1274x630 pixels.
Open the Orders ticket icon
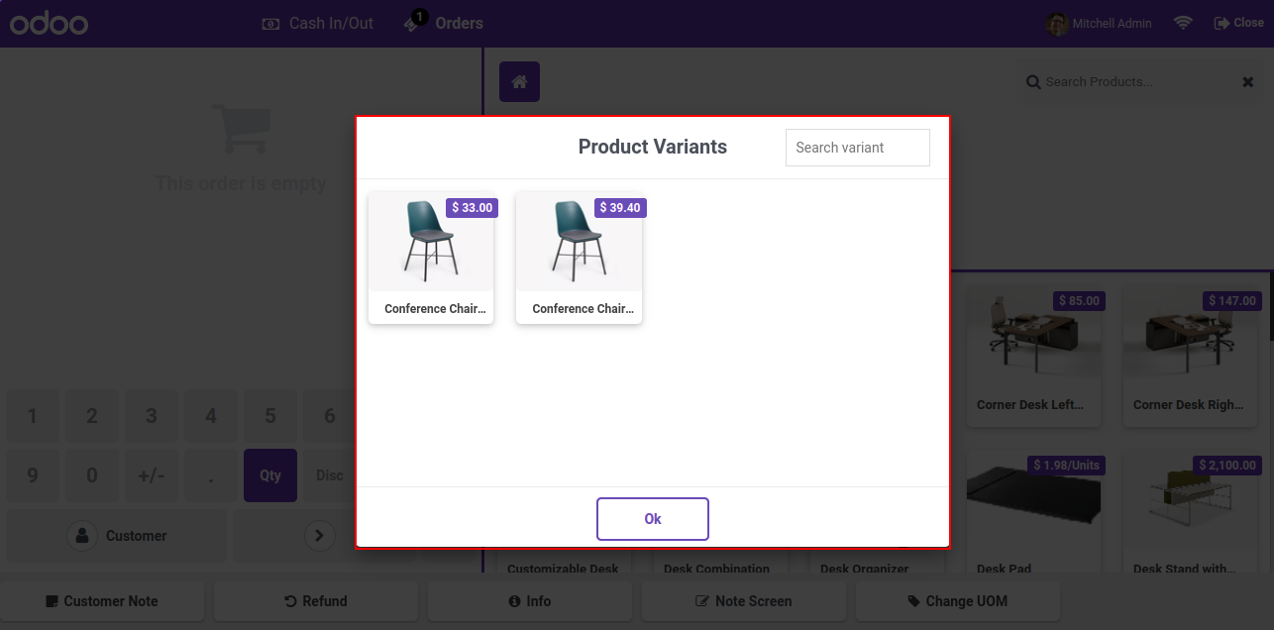click(x=413, y=21)
